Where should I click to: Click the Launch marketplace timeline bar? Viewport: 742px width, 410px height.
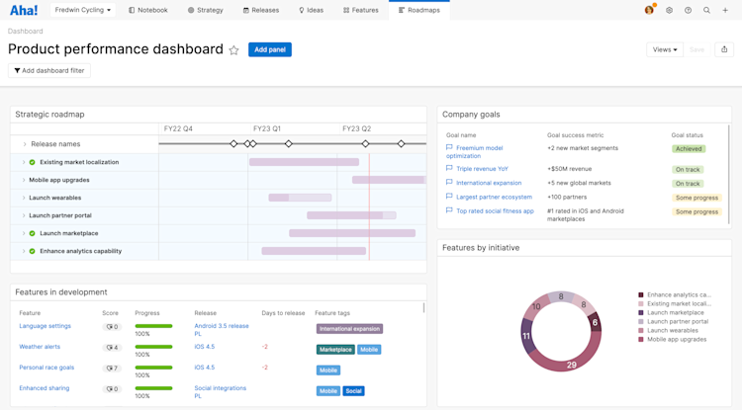(x=352, y=233)
